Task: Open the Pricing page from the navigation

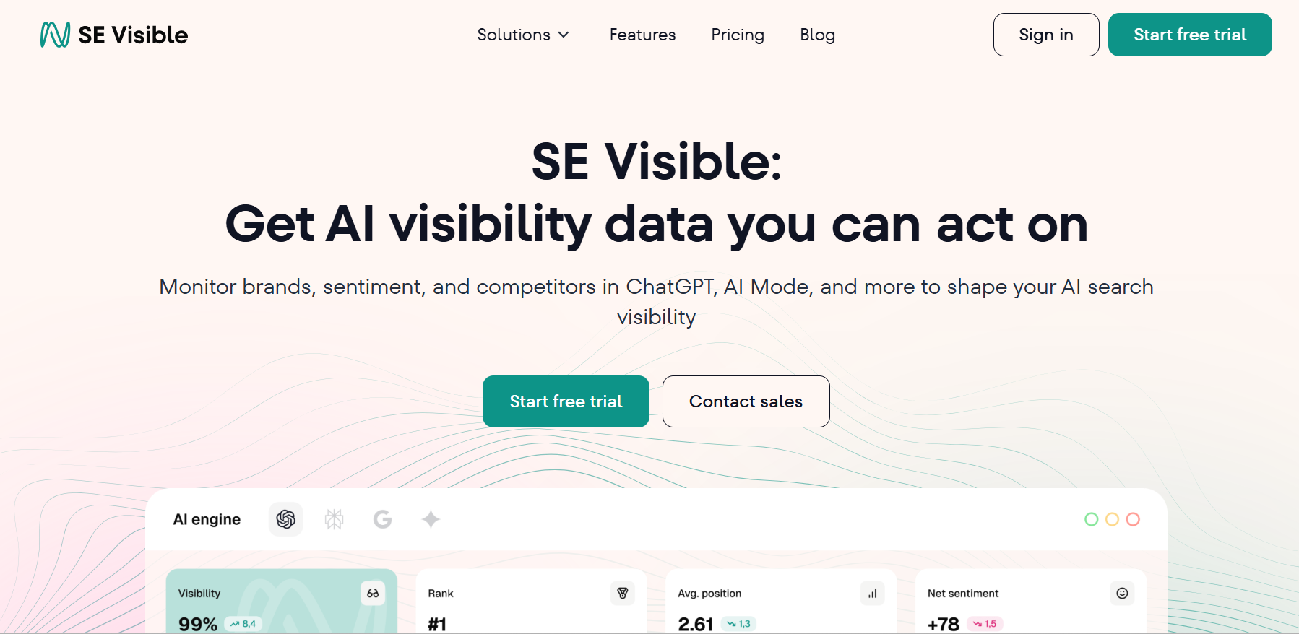Action: click(x=738, y=35)
